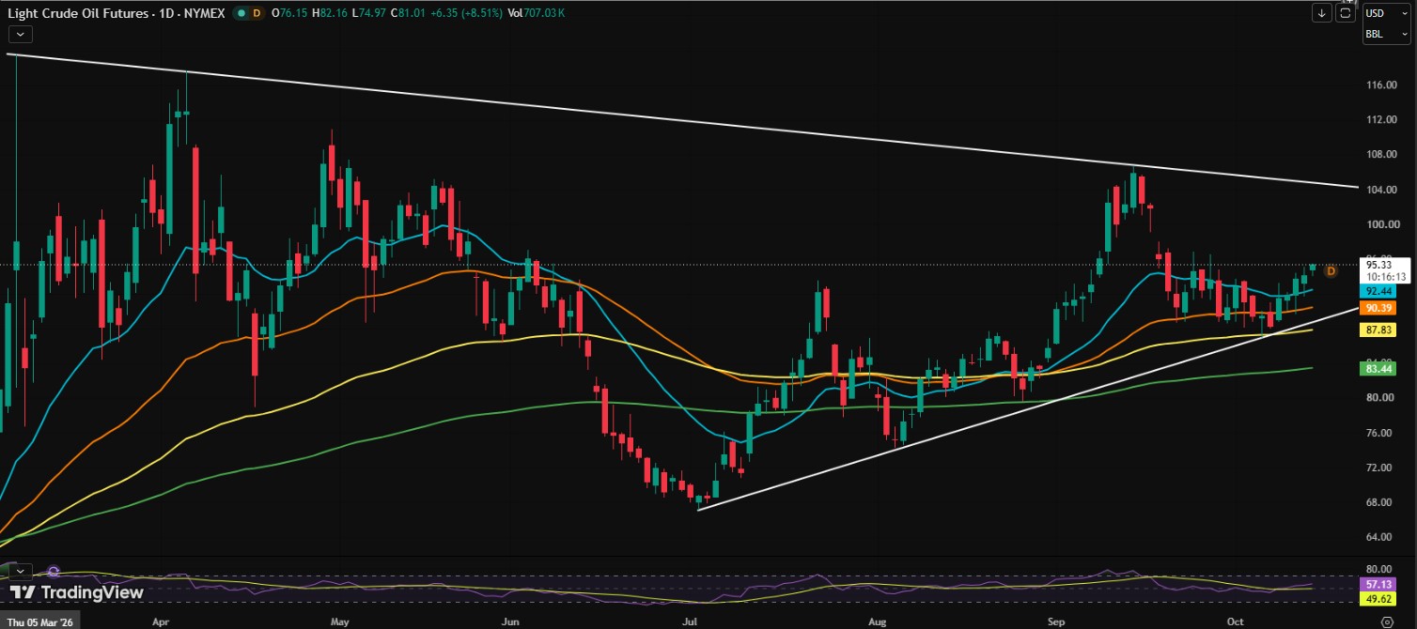
Task: Click the 68.00 price axis label
Action: (x=1380, y=502)
